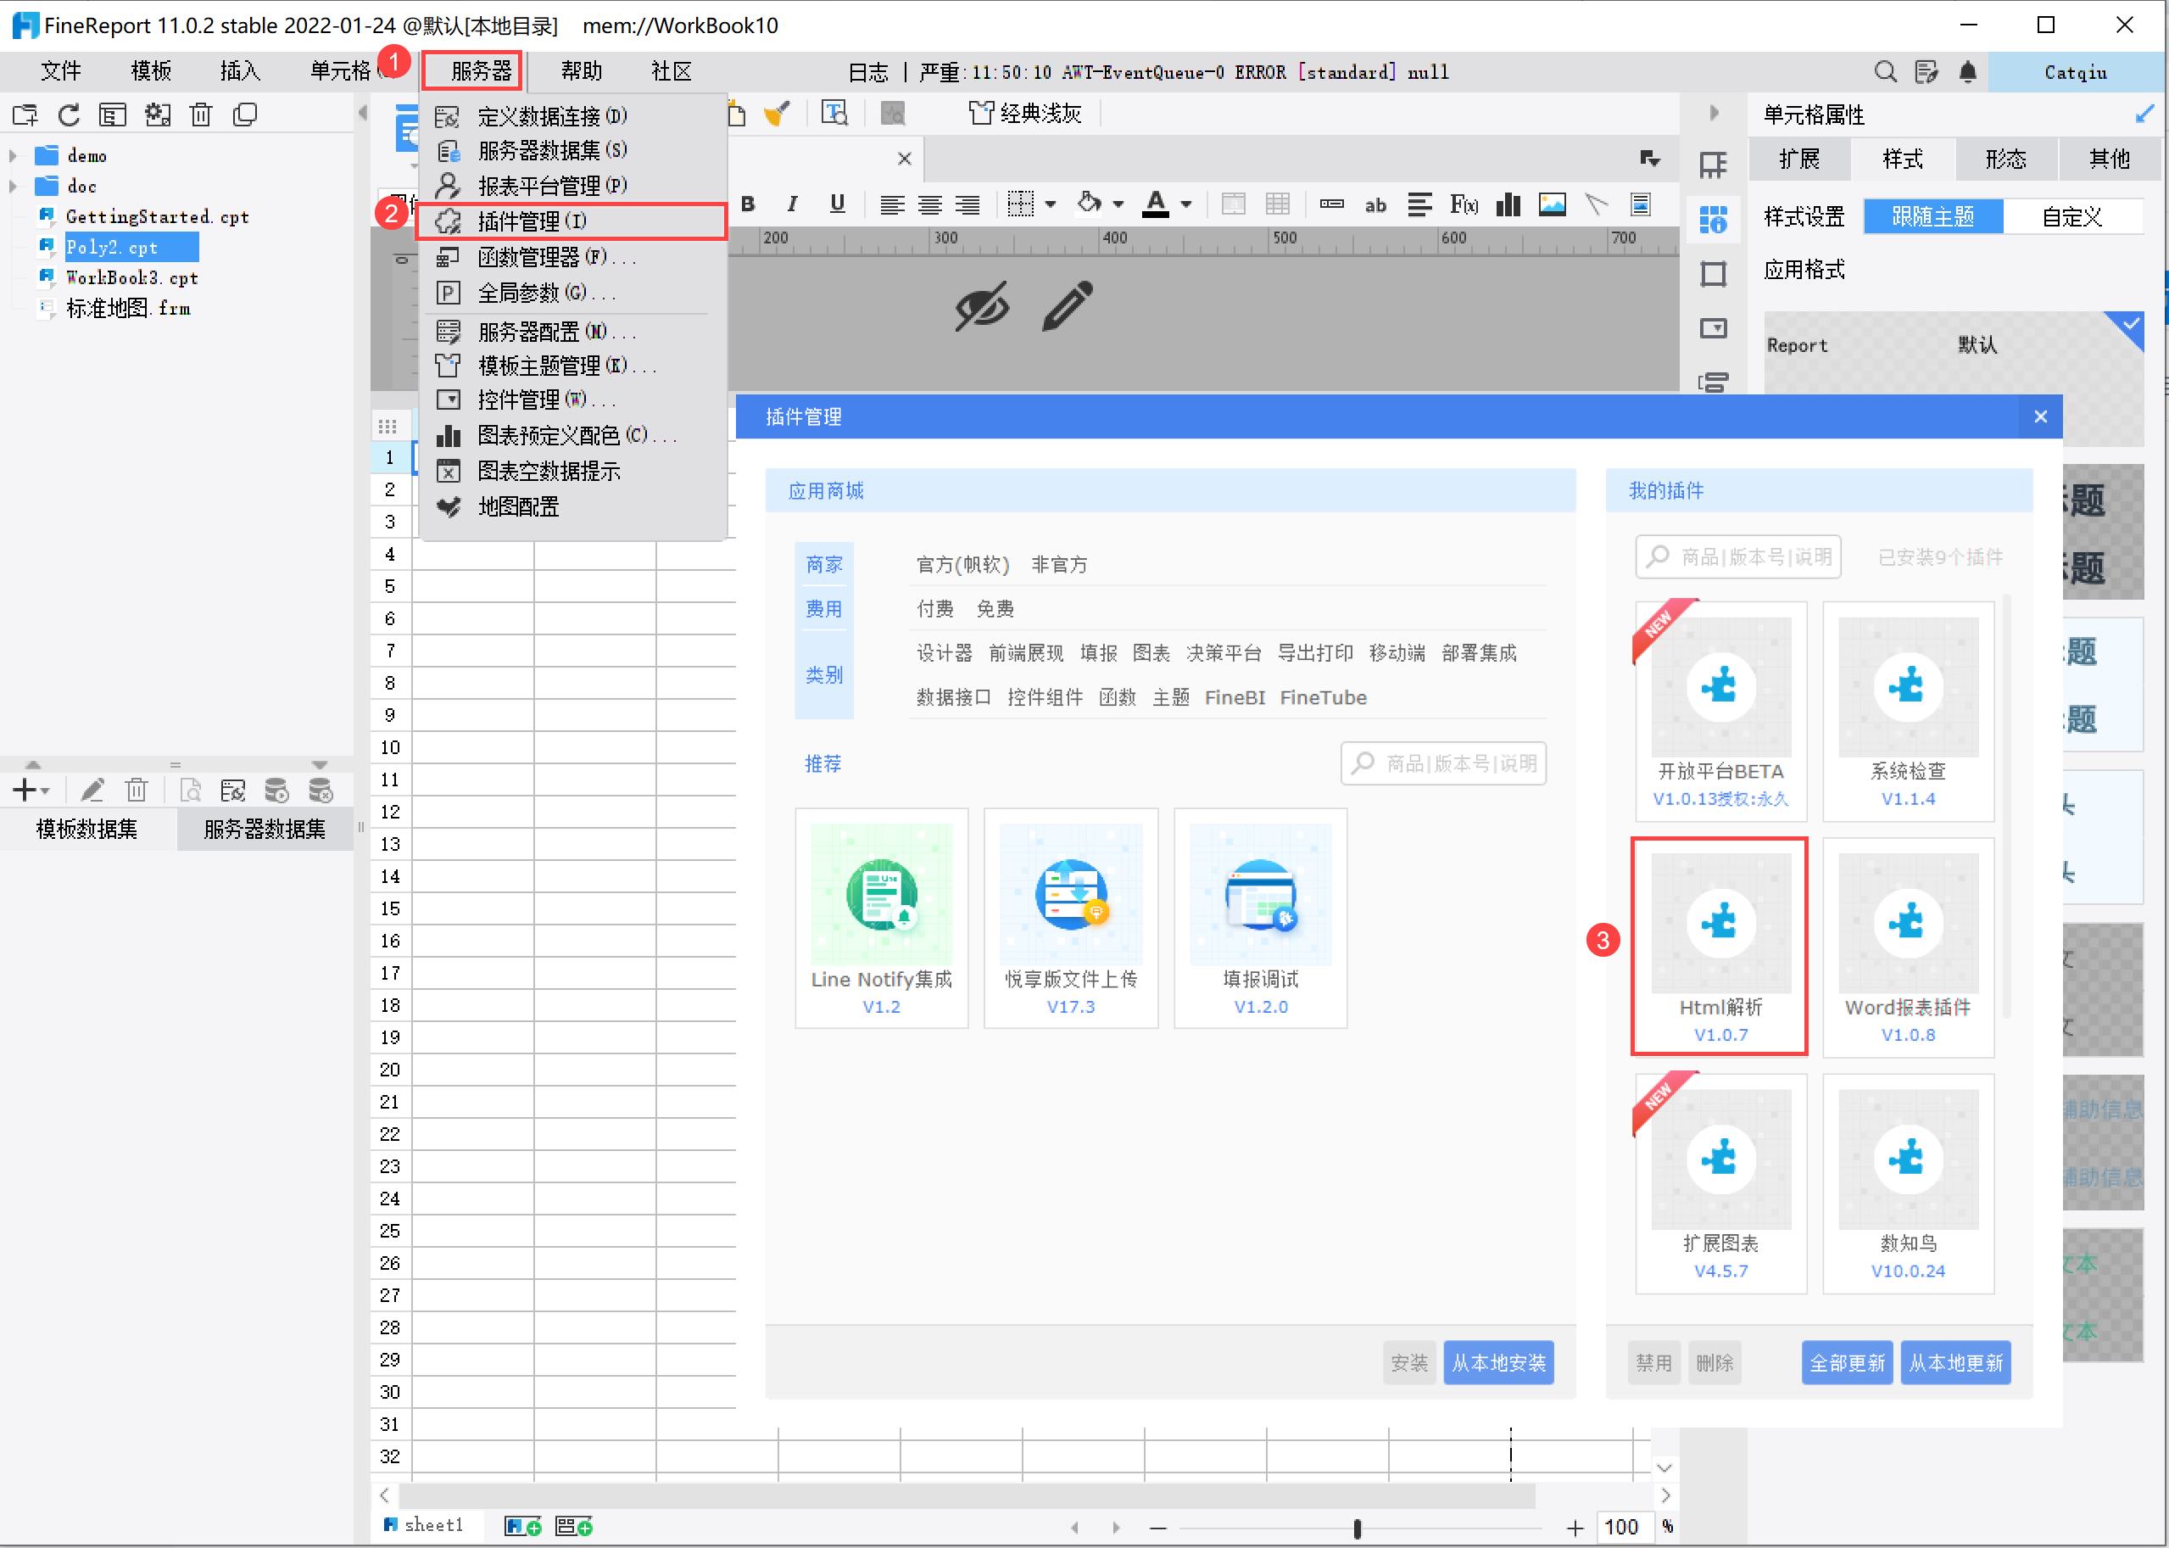The height and width of the screenshot is (1548, 2169).
Task: Expand the demo folder in file tree
Action: [14, 155]
